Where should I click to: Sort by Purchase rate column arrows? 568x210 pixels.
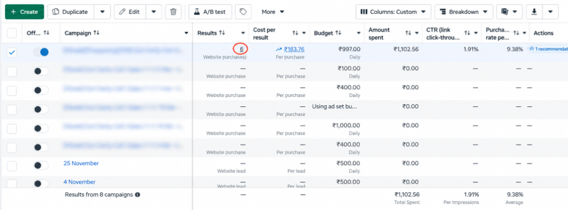tap(516, 33)
